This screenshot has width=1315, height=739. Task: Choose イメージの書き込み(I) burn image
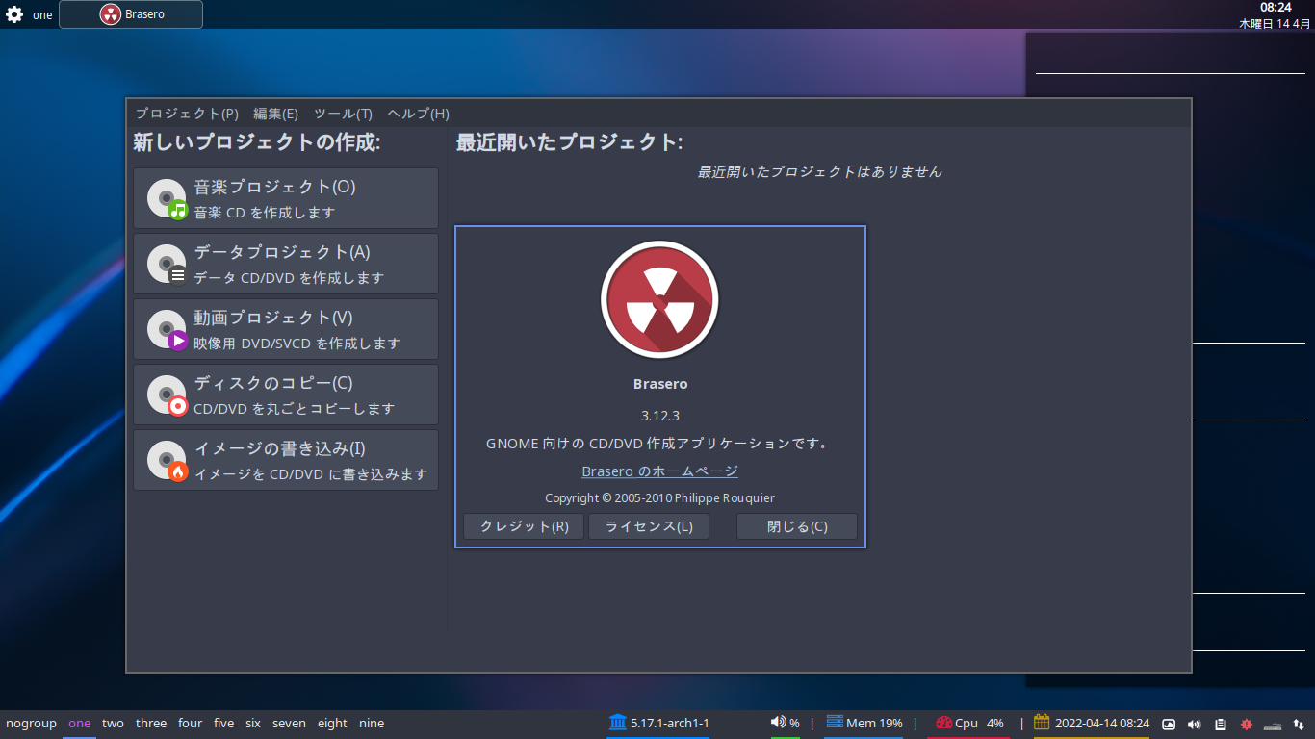click(x=286, y=460)
